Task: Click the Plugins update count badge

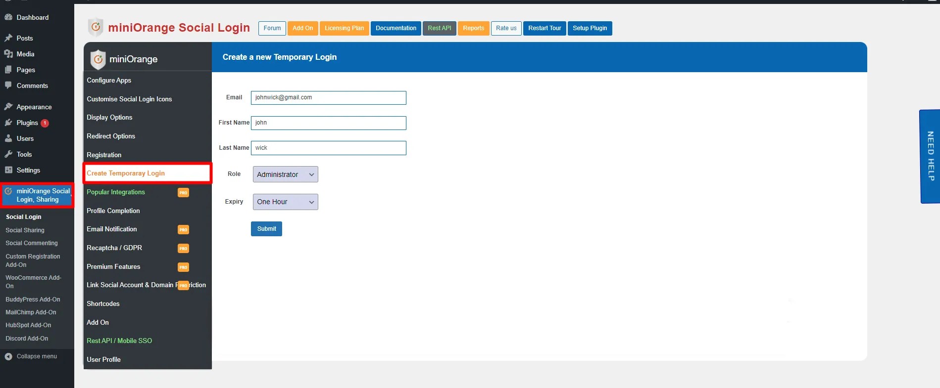Action: pos(45,123)
